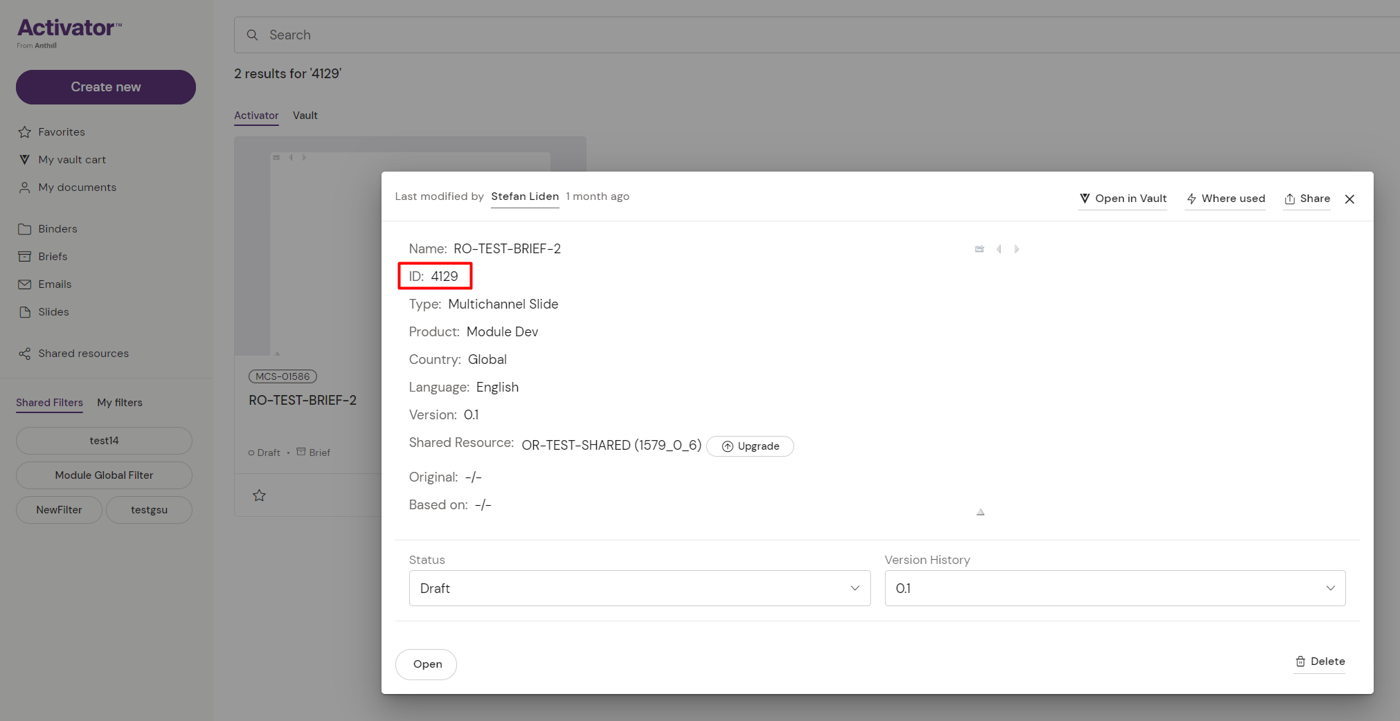The image size is (1400, 721).
Task: Switch to My filters tab
Action: (x=120, y=403)
